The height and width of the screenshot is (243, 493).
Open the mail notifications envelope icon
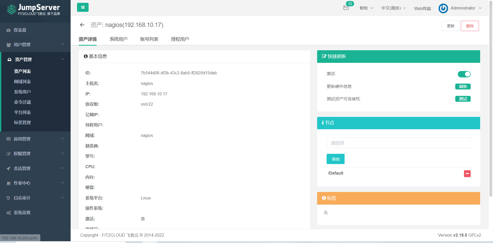coord(346,8)
